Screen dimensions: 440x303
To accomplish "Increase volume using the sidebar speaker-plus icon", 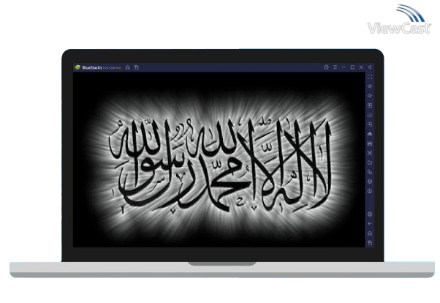I will 370,86.
